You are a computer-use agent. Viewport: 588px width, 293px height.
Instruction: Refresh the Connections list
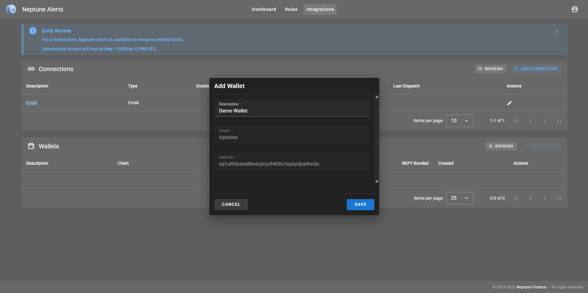coord(490,69)
